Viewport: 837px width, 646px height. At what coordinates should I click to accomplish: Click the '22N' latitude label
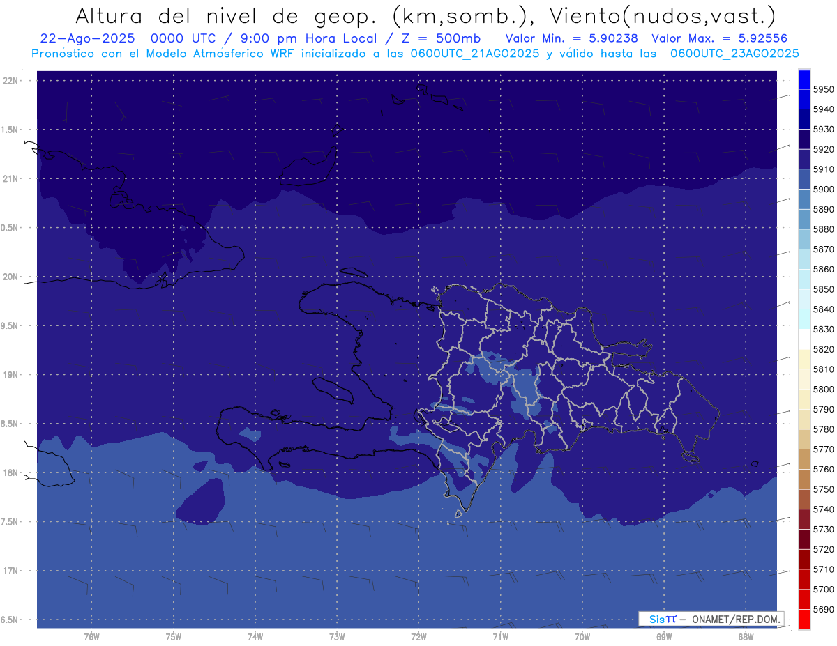[10, 80]
